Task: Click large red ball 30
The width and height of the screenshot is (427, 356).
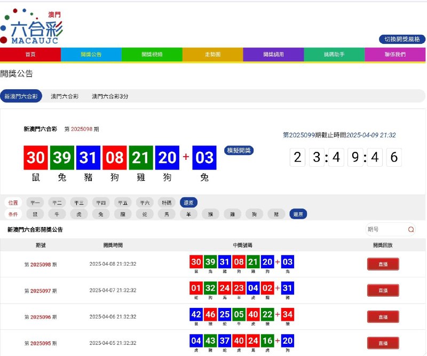Action: coord(36,158)
